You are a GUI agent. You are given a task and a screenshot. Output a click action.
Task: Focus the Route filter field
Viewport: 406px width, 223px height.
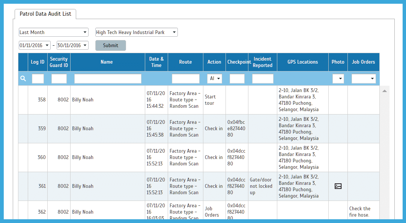coord(186,79)
